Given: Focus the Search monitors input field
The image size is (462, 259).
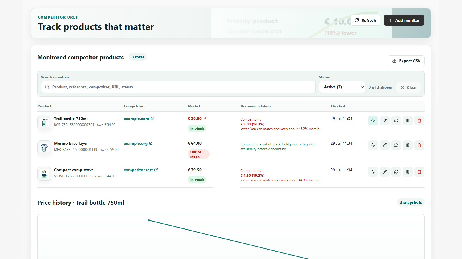Looking at the screenshot, I should tap(178, 87).
